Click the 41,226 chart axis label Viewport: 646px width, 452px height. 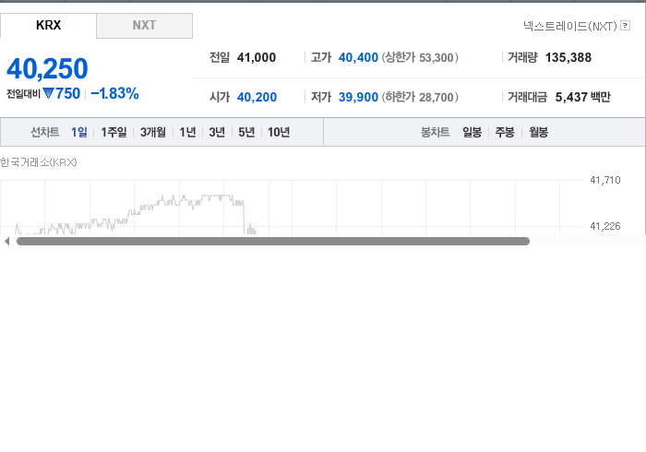(x=605, y=226)
